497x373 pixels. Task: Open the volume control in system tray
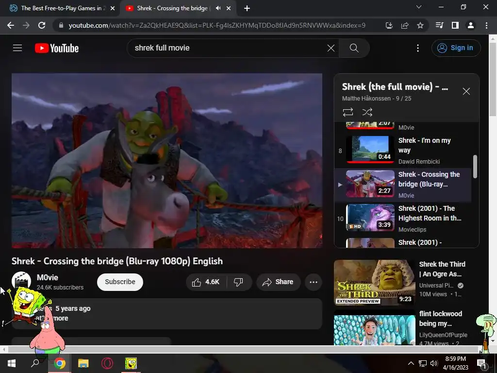(434, 363)
